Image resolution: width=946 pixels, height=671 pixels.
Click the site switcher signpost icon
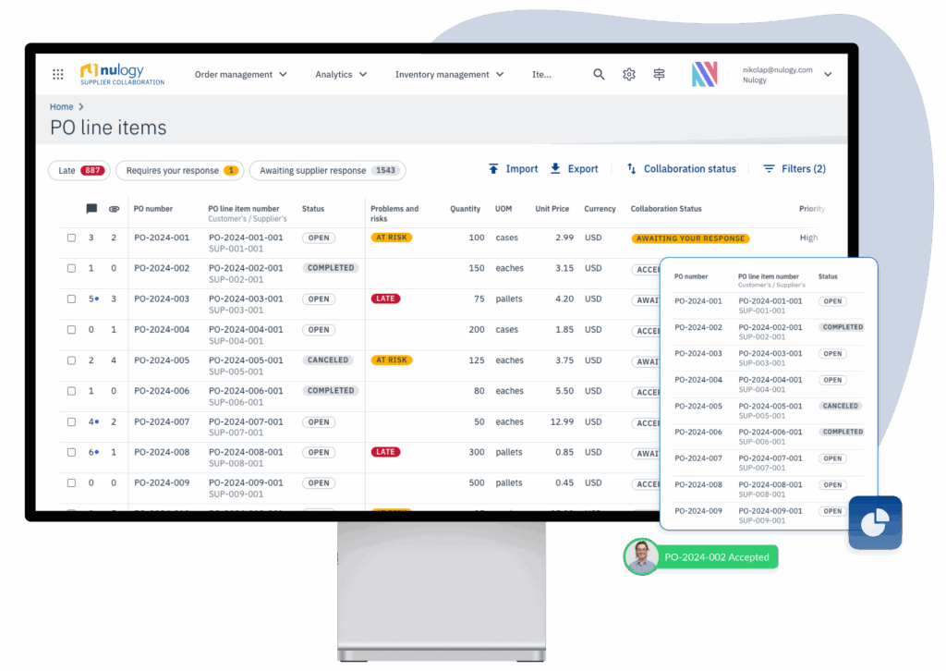tap(659, 75)
